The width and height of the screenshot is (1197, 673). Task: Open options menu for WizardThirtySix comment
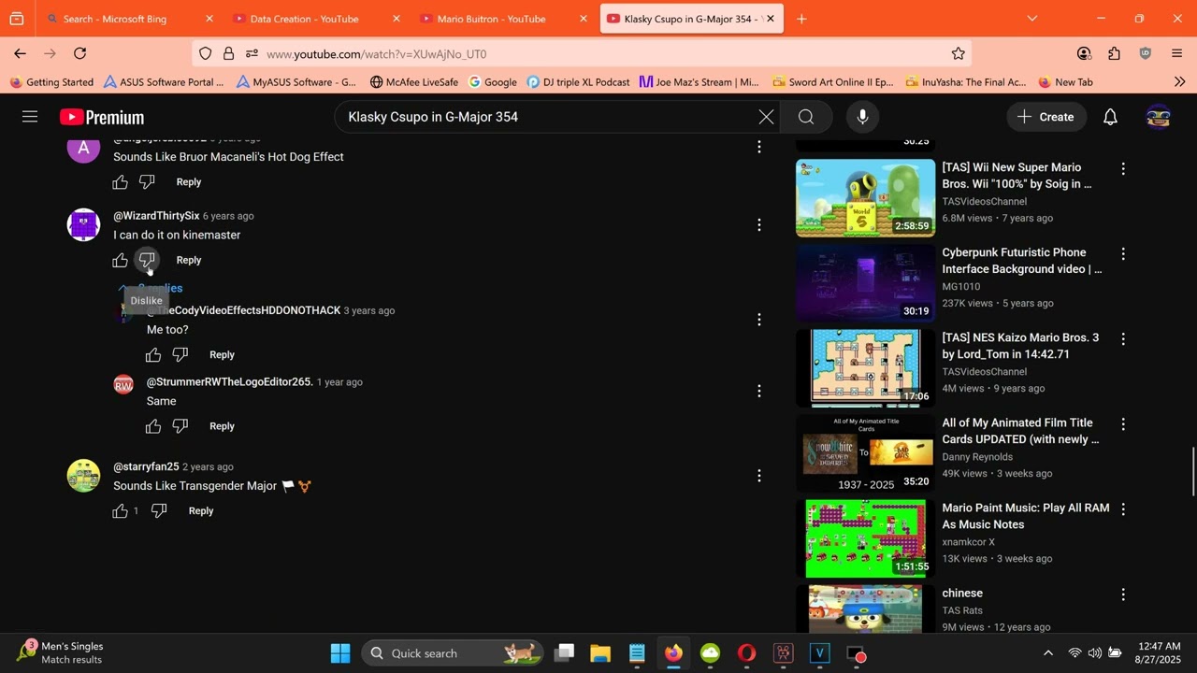[759, 225]
